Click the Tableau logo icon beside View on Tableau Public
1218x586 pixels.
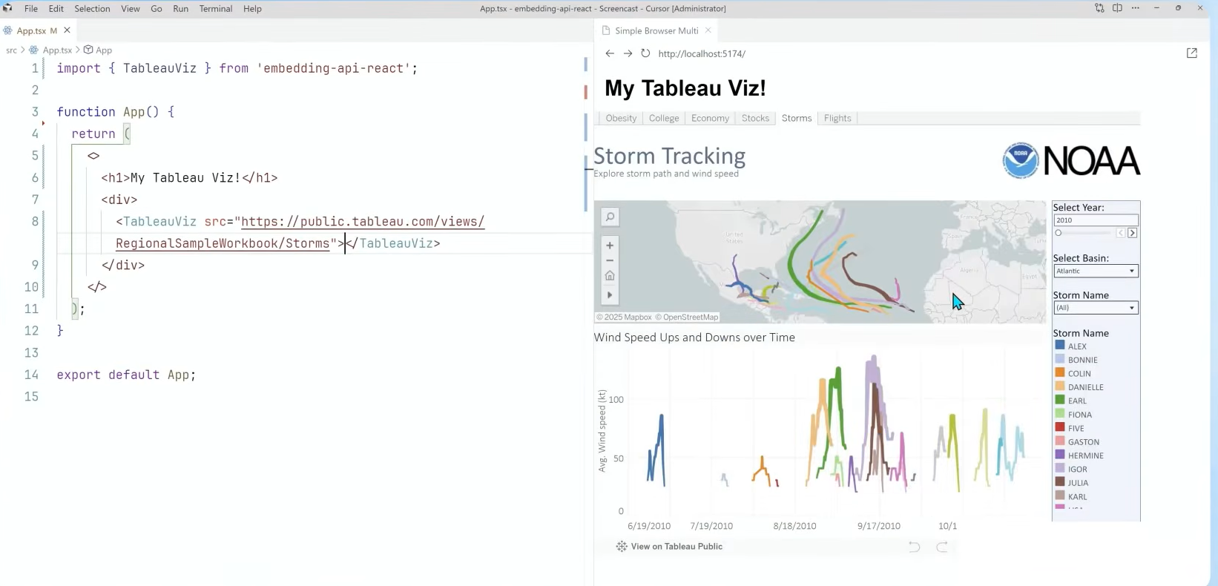tap(622, 547)
